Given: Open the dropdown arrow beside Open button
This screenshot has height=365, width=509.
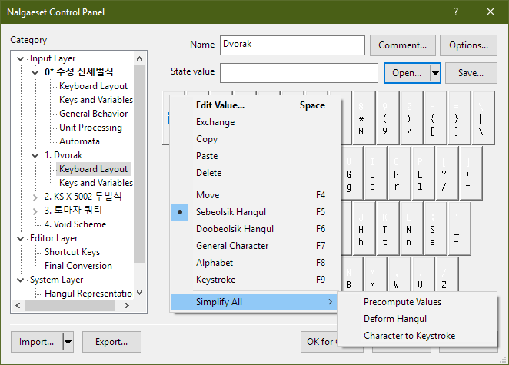Looking at the screenshot, I should coord(435,73).
